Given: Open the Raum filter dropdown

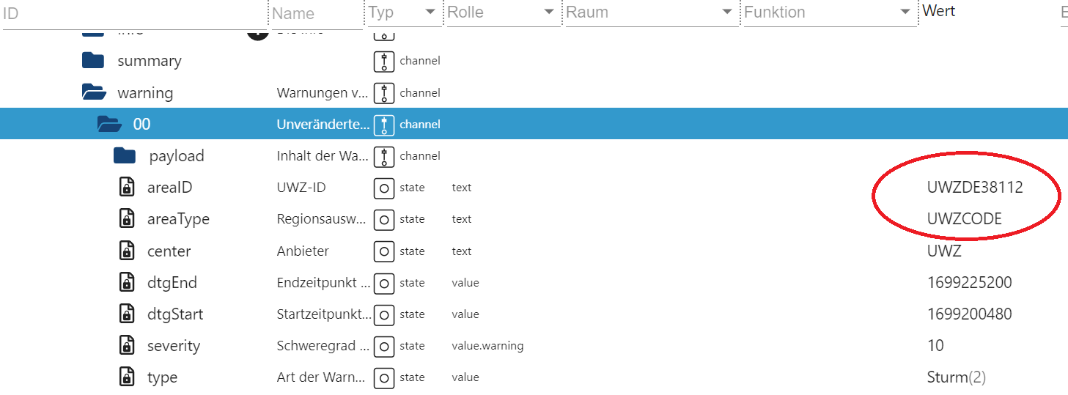Looking at the screenshot, I should click(x=726, y=12).
